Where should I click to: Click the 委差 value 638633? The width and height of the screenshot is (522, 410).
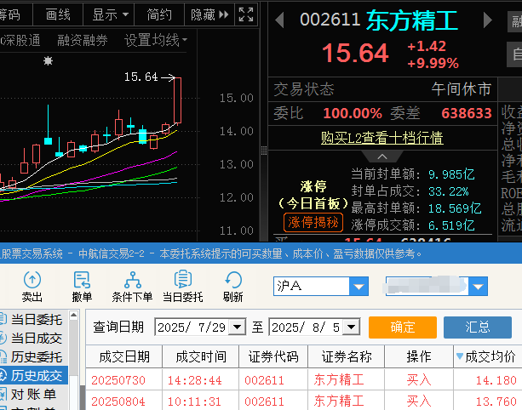(x=467, y=113)
